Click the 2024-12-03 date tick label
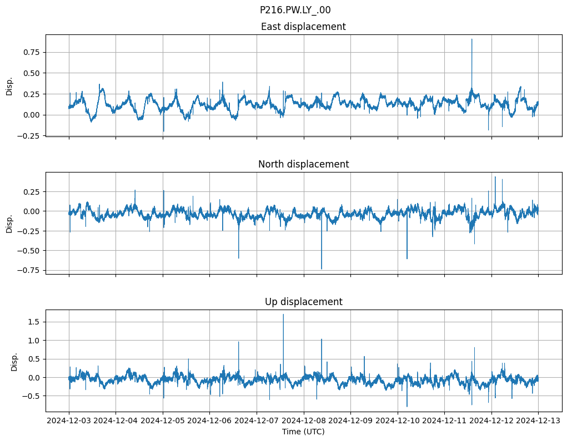 click(x=69, y=421)
